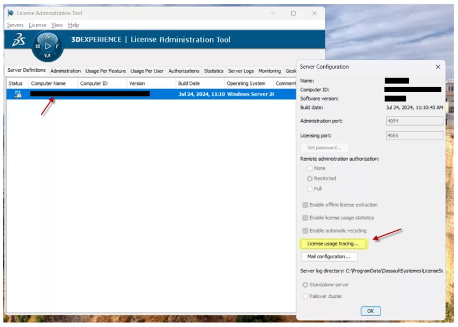Sort by the Computer ID column header
The width and height of the screenshot is (458, 327).
pyautogui.click(x=102, y=83)
